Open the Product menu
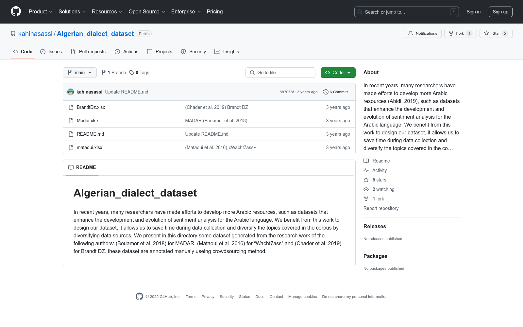The width and height of the screenshot is (523, 327). pos(41,12)
